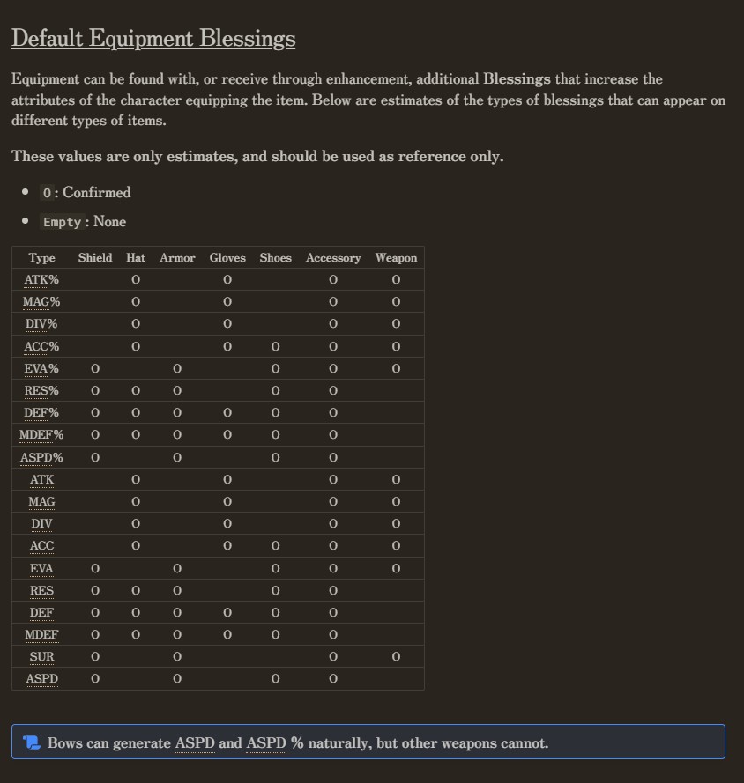Click the ATK% row Weapon cell
This screenshot has width=744, height=783.
(x=396, y=280)
